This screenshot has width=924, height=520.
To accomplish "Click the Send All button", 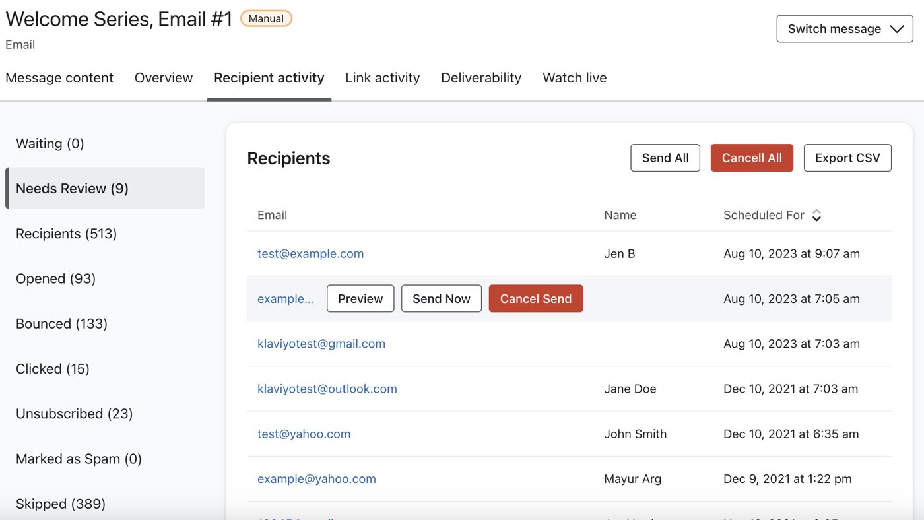I will [x=665, y=158].
